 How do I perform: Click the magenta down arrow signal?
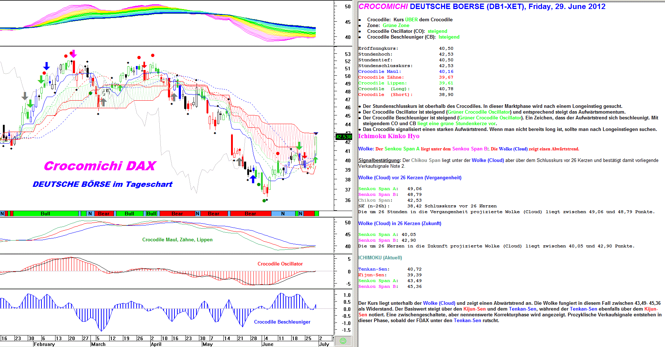[x=73, y=54]
